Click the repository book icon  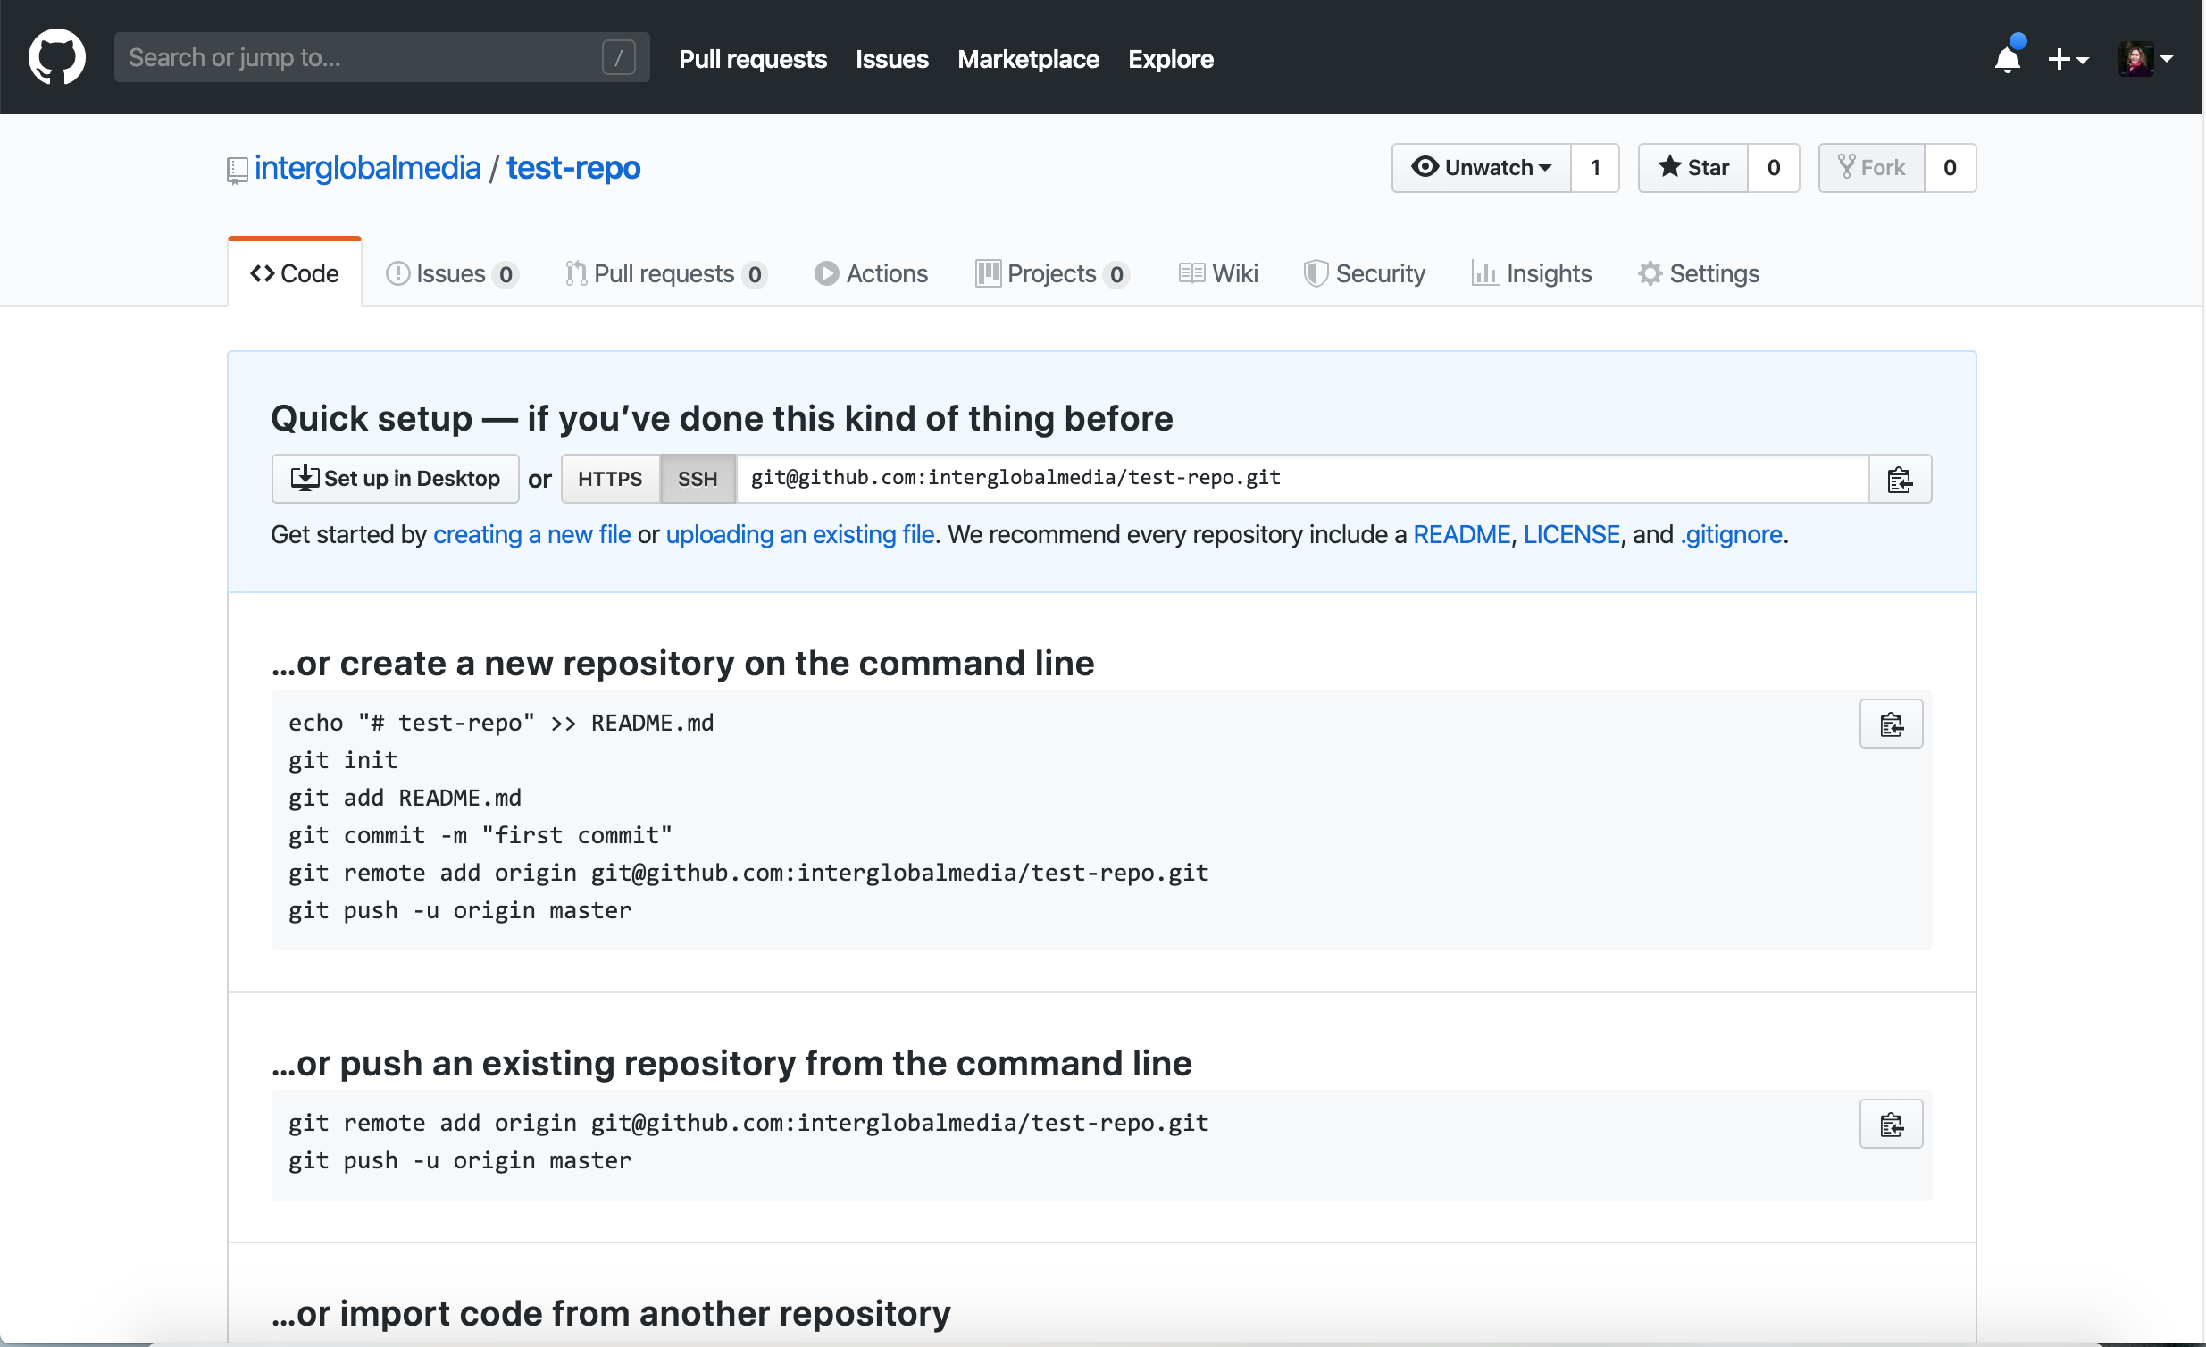[x=237, y=171]
